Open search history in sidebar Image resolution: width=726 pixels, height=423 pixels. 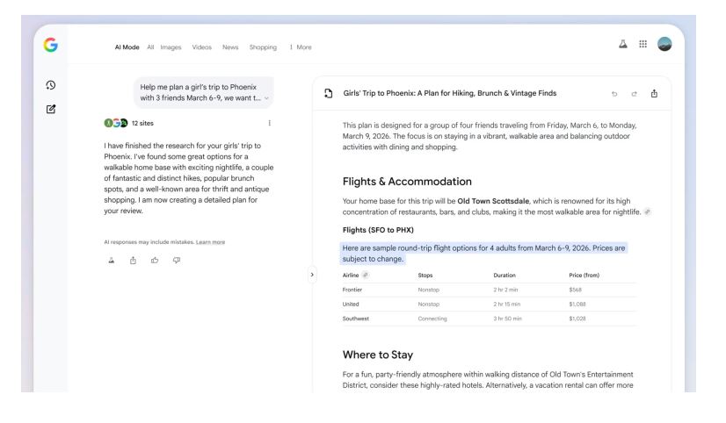pos(51,85)
